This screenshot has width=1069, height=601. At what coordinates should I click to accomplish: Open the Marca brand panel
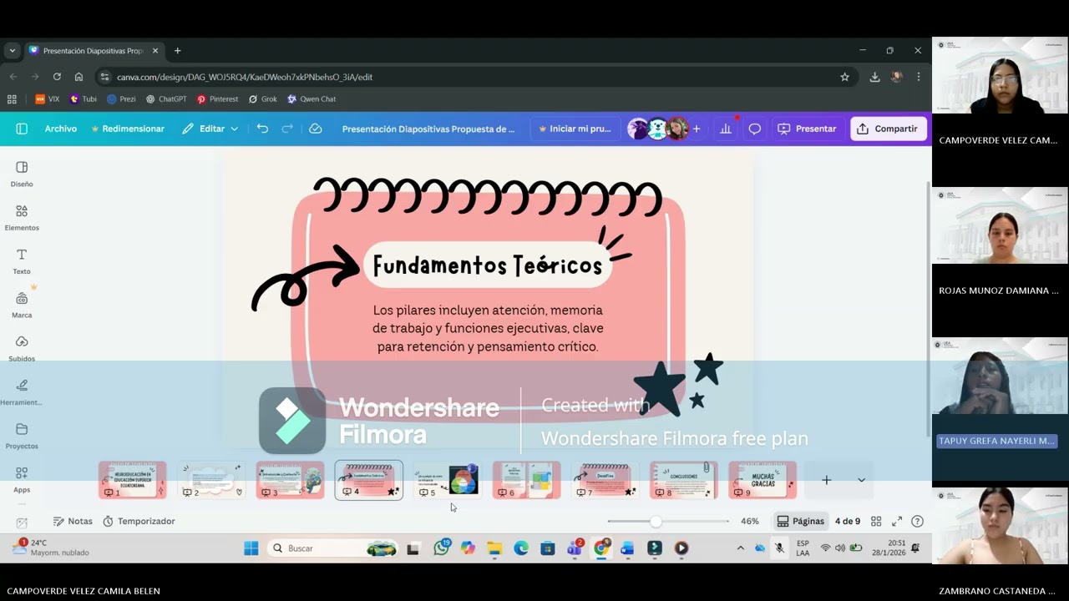click(x=22, y=305)
